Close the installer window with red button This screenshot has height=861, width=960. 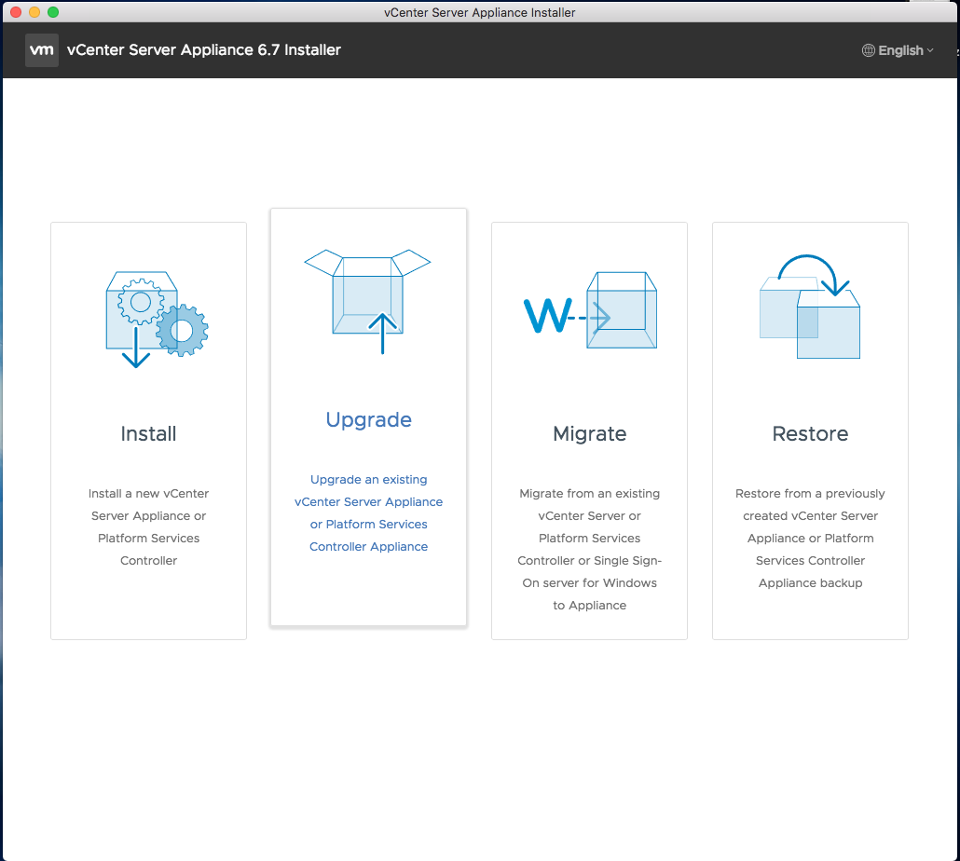coord(16,12)
